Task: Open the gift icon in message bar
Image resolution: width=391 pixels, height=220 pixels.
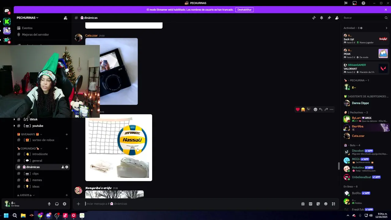Action: pos(303,204)
